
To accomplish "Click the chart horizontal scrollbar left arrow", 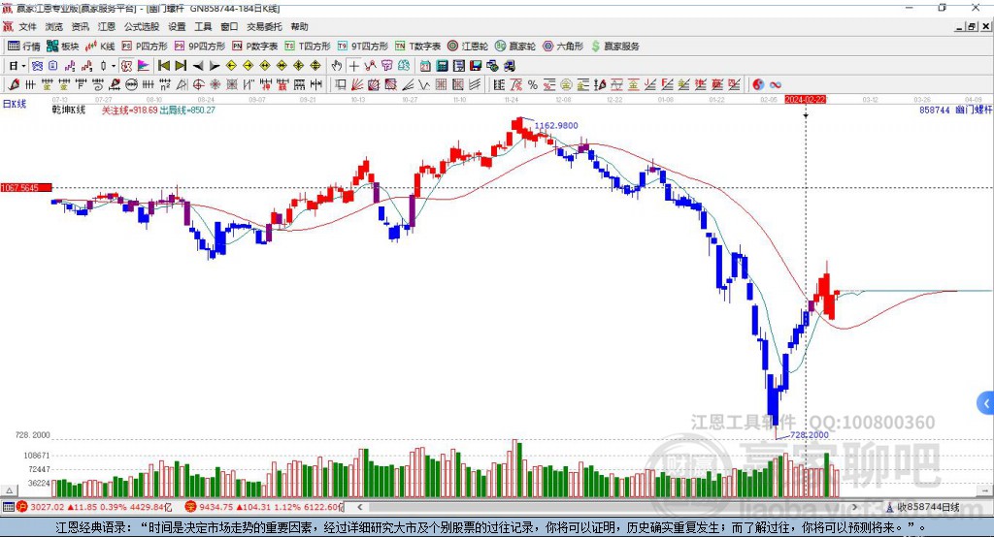I will pyautogui.click(x=359, y=507).
